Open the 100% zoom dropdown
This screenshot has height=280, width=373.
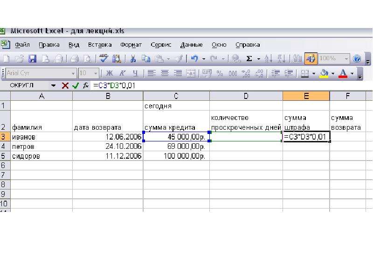(346, 59)
